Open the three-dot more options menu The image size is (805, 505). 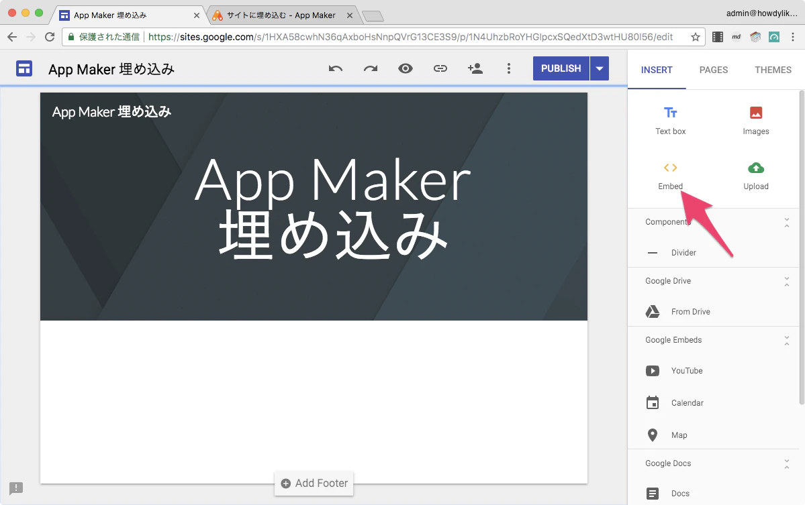(509, 68)
